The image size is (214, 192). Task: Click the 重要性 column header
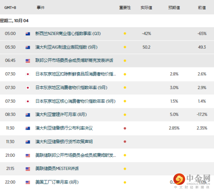(x=125, y=8)
